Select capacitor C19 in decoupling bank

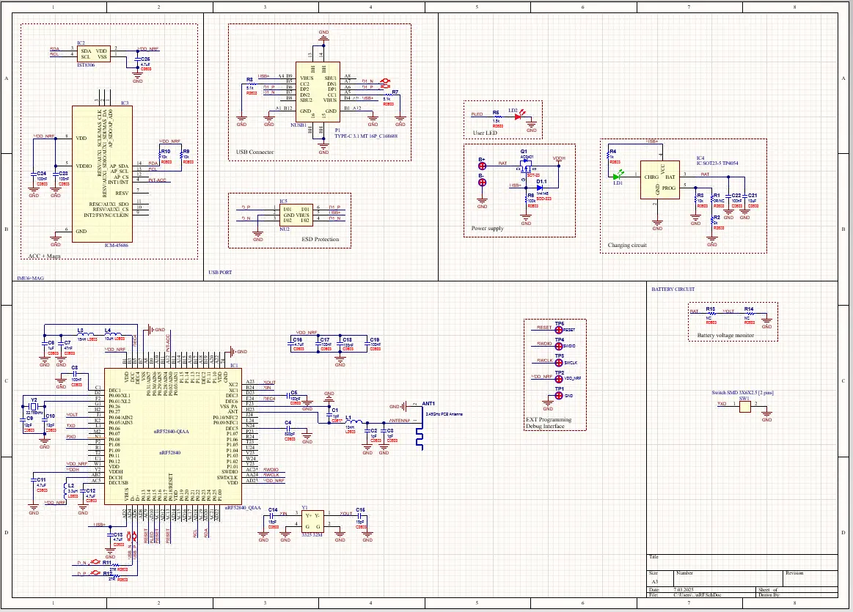pos(367,344)
